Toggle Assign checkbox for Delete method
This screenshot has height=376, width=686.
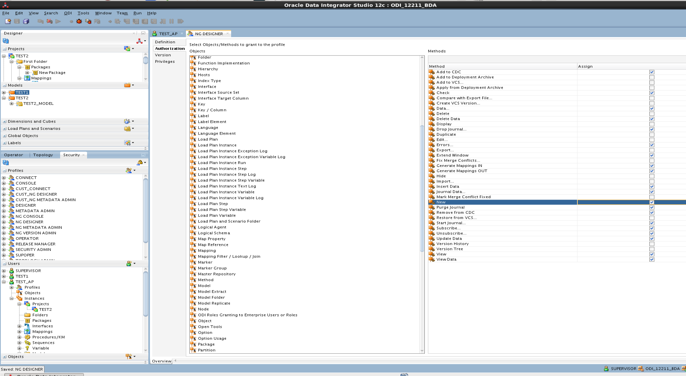click(x=652, y=114)
